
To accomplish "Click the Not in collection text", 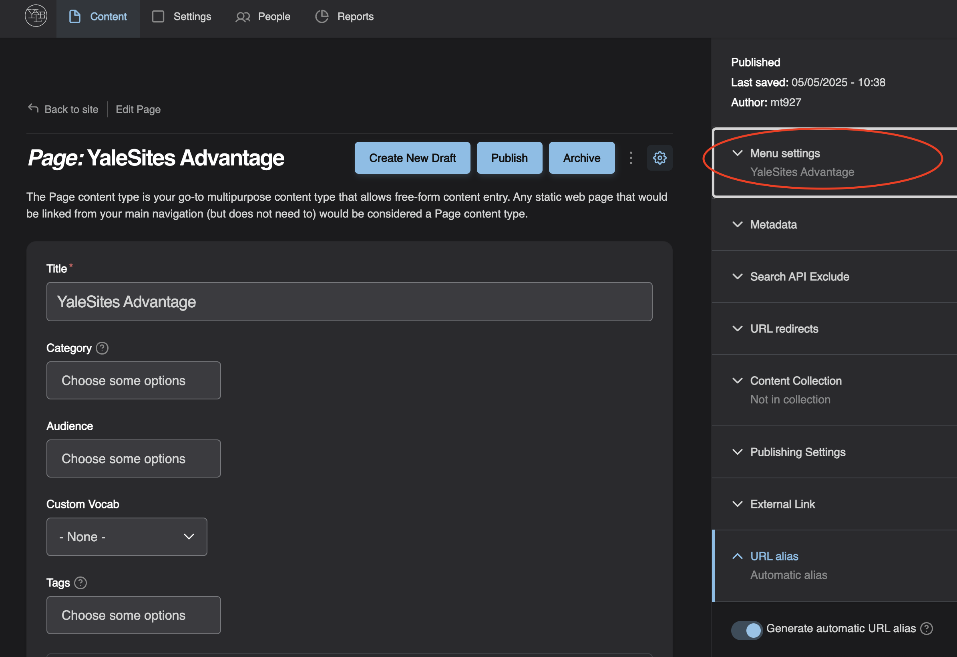I will click(790, 399).
